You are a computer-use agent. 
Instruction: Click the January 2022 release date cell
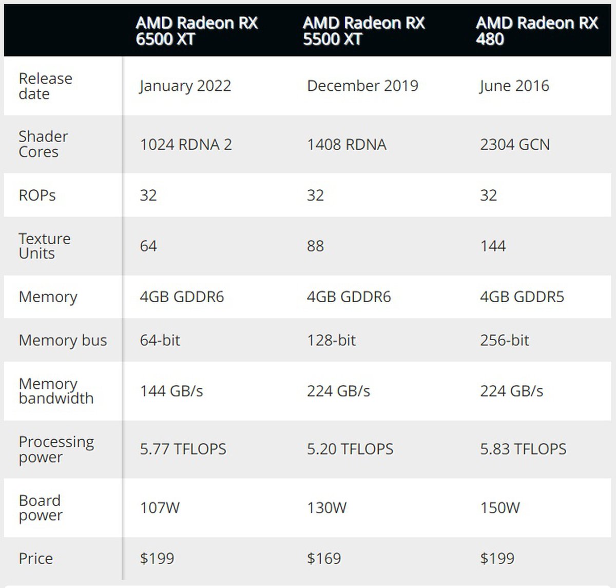[x=185, y=86]
